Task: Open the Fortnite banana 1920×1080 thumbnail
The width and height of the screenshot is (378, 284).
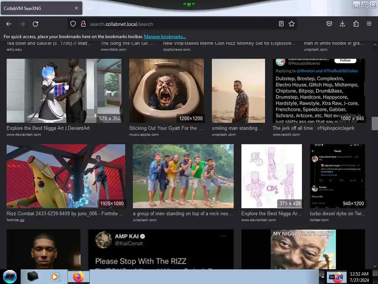Action: [x=66, y=176]
